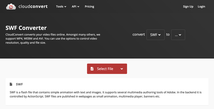Image resolution: width=214 pixels, height=109 pixels.
Task: Open the target format dropdown with ellipsis
Action: coord(178,35)
